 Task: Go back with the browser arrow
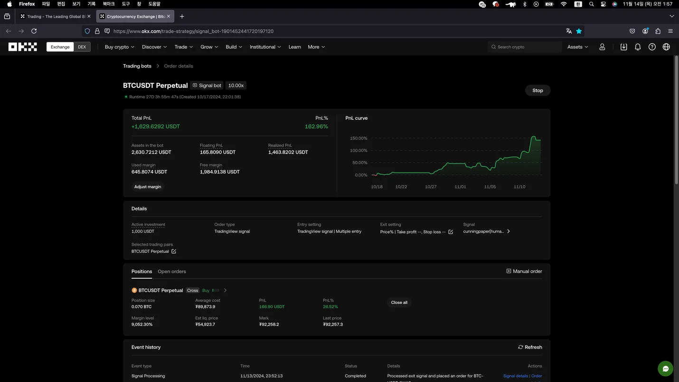(9, 31)
